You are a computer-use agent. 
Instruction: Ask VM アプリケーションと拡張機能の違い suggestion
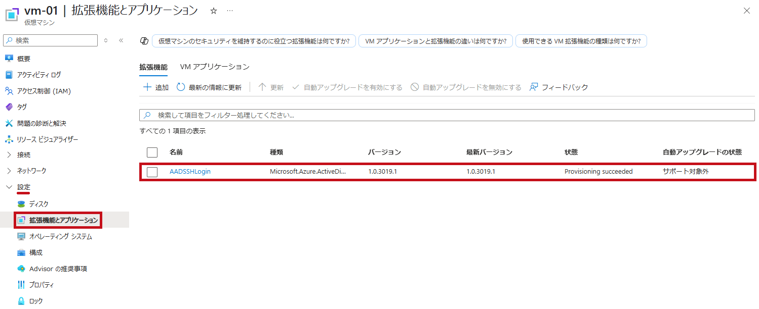tap(435, 41)
